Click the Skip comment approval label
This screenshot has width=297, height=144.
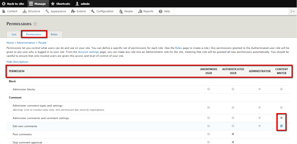pyautogui.click(x=27, y=143)
